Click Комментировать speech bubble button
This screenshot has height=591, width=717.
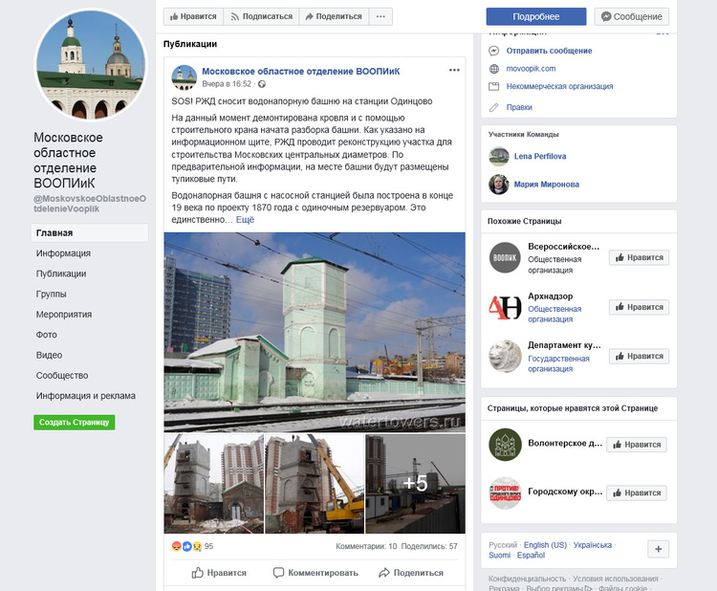point(315,573)
